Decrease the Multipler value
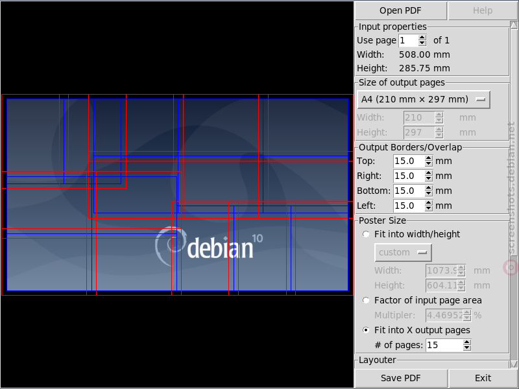The image size is (519, 389). 467,318
